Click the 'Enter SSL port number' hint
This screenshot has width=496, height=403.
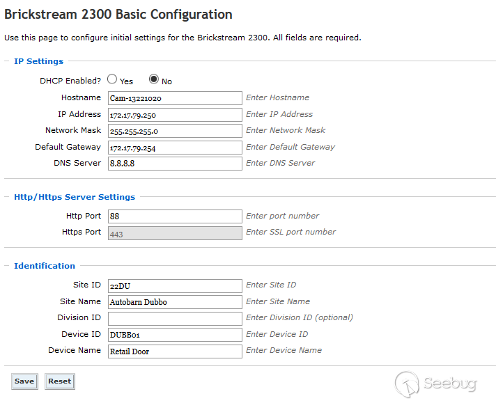tap(291, 232)
